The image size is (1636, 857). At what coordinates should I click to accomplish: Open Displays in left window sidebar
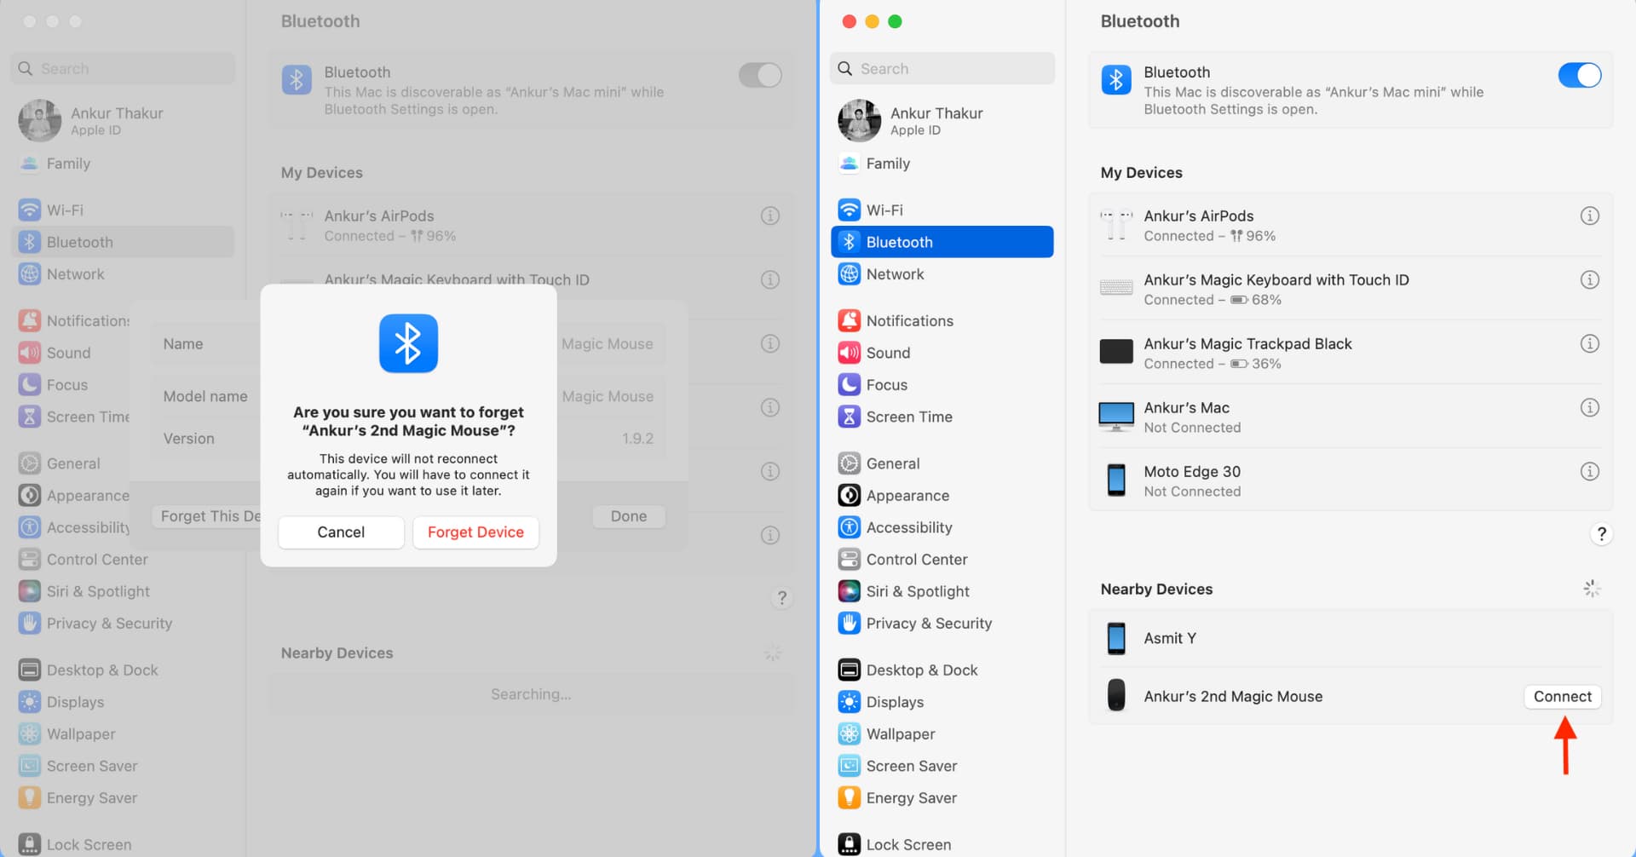(123, 702)
